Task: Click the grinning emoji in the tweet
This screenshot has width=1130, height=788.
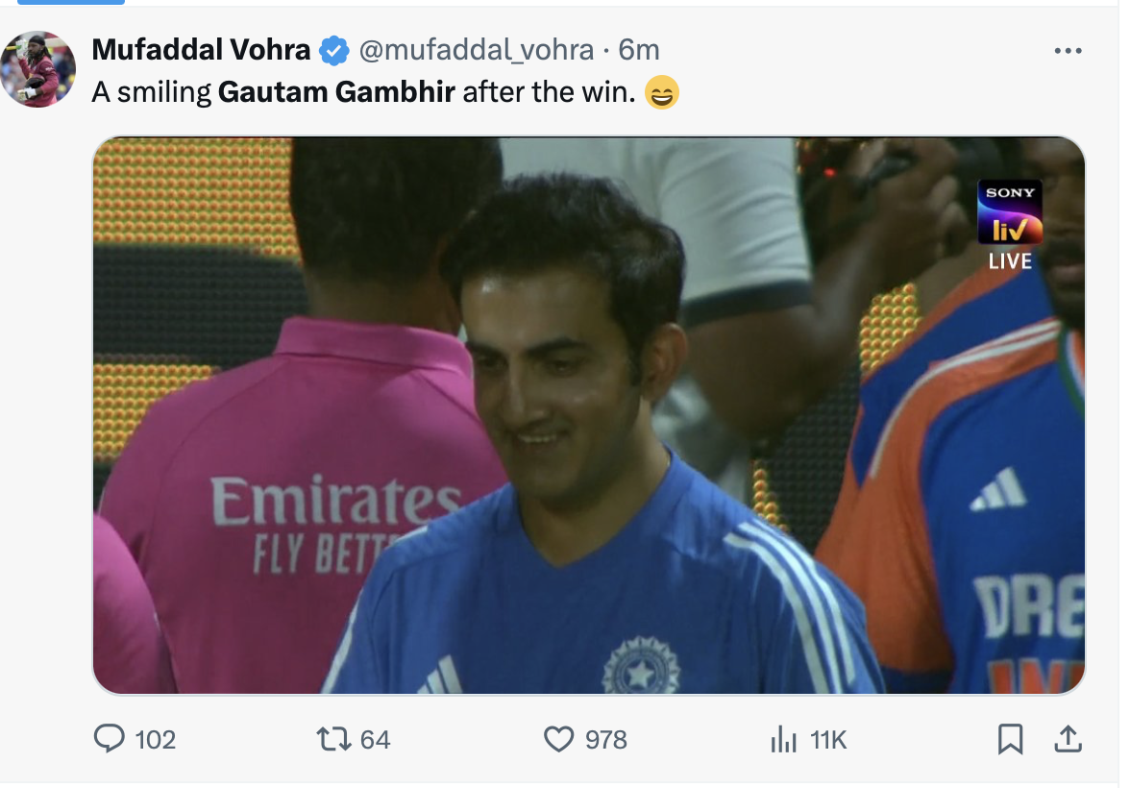Action: pos(662,93)
